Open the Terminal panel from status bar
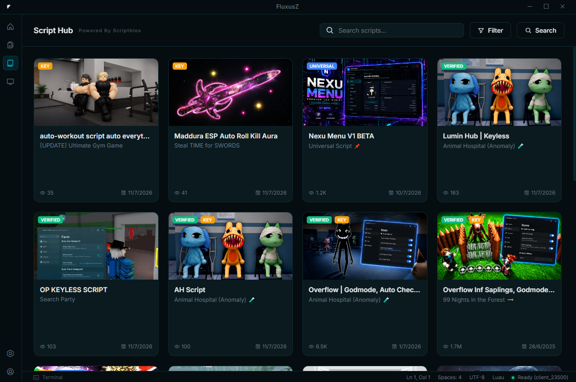Screen dimensions: 576x382 tap(48, 377)
